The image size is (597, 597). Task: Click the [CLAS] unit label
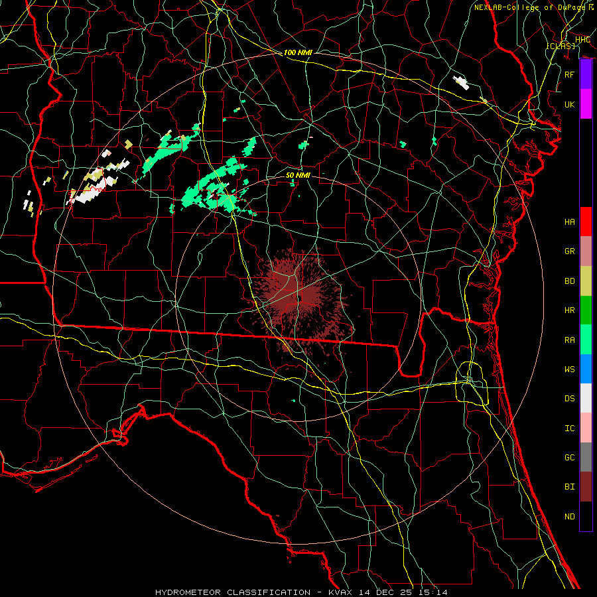[561, 46]
